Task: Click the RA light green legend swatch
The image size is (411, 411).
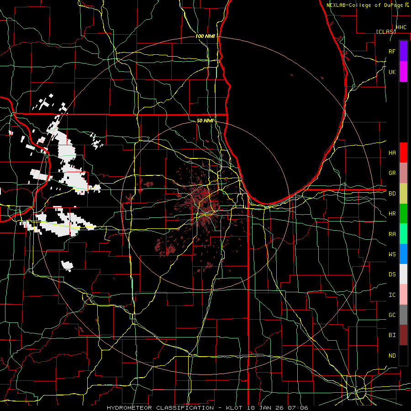Action: [403, 233]
